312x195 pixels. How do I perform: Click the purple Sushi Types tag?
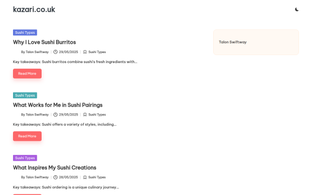pos(25,158)
